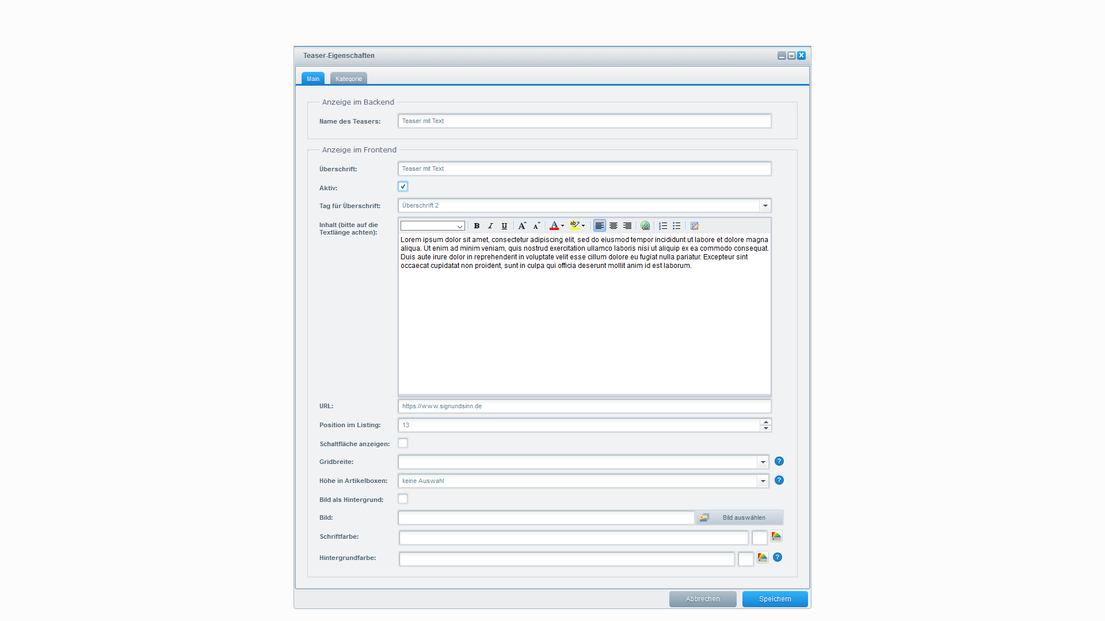The image size is (1105, 621).
Task: Toggle the Aktiv checkbox
Action: 402,186
